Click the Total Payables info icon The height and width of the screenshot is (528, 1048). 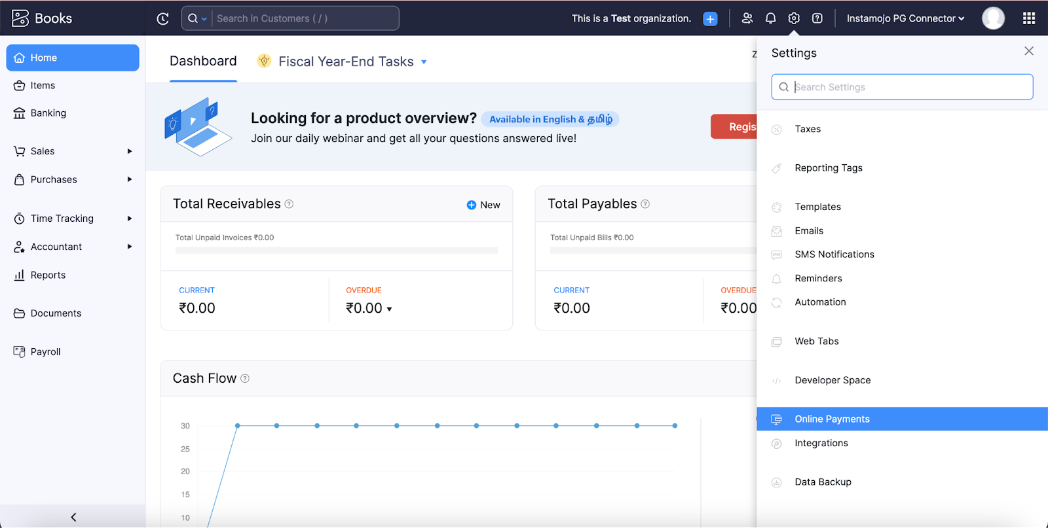pos(645,204)
